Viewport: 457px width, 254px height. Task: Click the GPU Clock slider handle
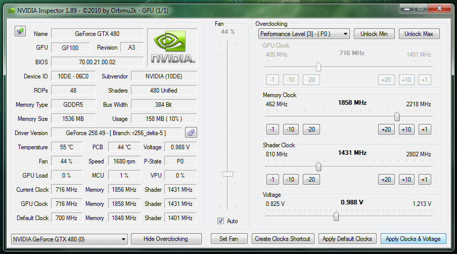point(318,67)
